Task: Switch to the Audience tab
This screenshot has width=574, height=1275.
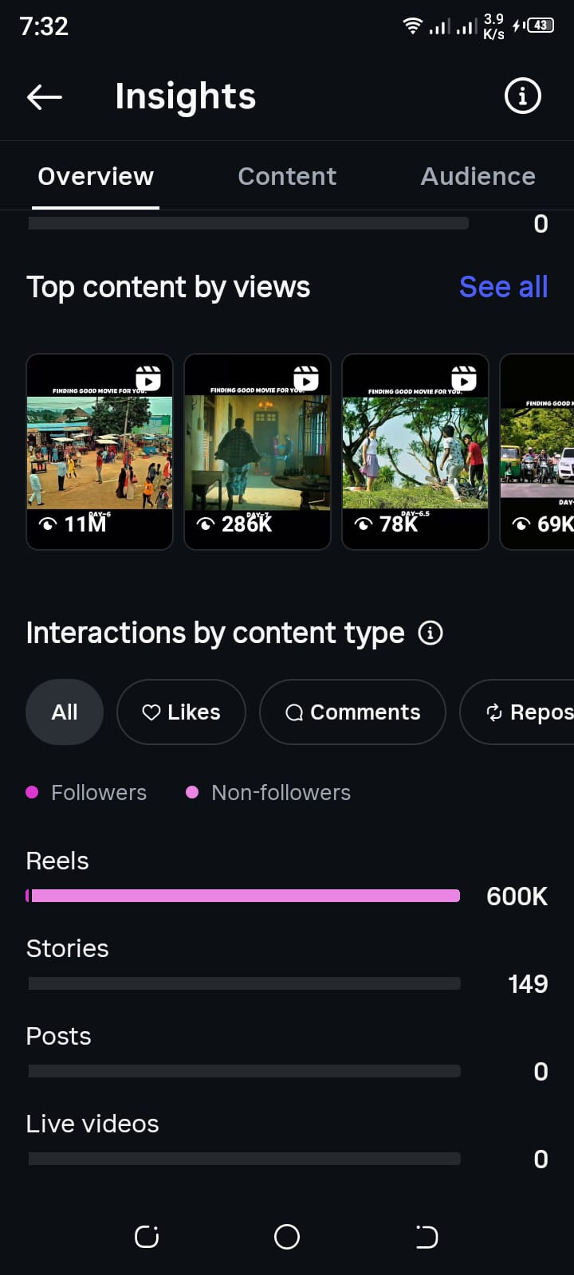Action: coord(478,176)
